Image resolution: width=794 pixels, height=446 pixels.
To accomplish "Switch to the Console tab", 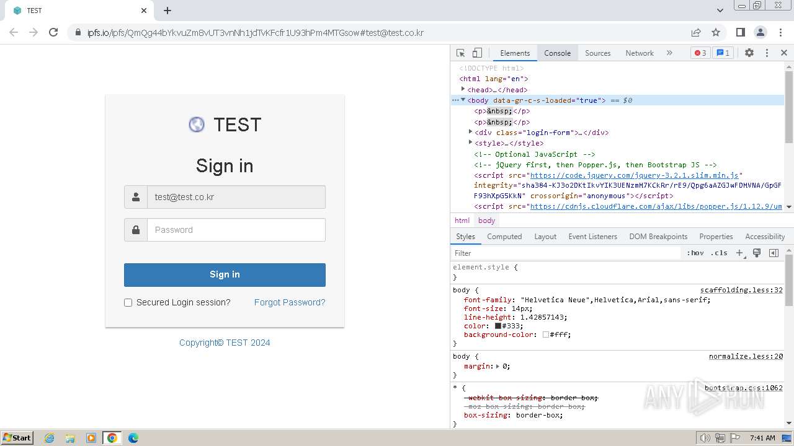I will [x=557, y=53].
